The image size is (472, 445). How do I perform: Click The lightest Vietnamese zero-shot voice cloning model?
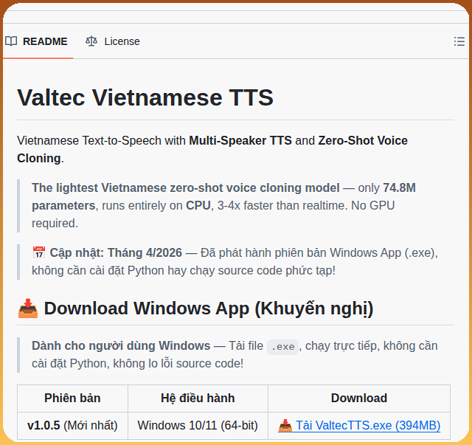(186, 187)
